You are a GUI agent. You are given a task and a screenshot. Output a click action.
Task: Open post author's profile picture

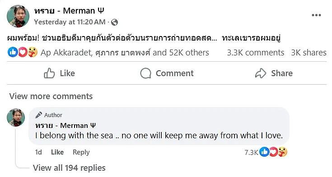(18, 16)
